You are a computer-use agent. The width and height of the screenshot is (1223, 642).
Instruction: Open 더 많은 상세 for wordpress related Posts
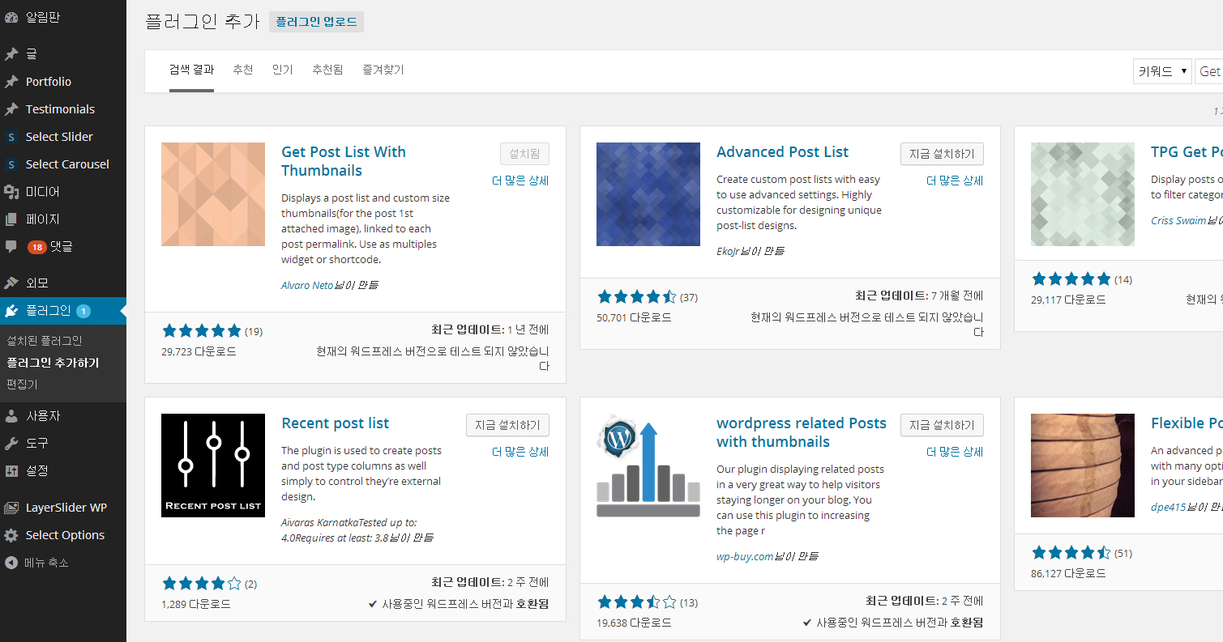click(955, 452)
